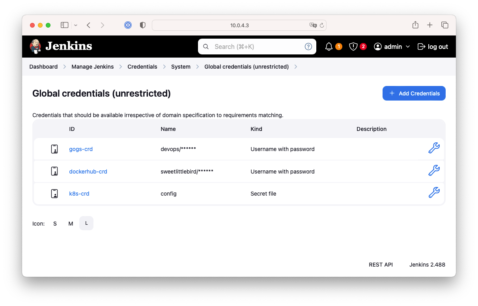The image size is (478, 306).
Task: Reload the page with the refresh icon
Action: (x=322, y=25)
